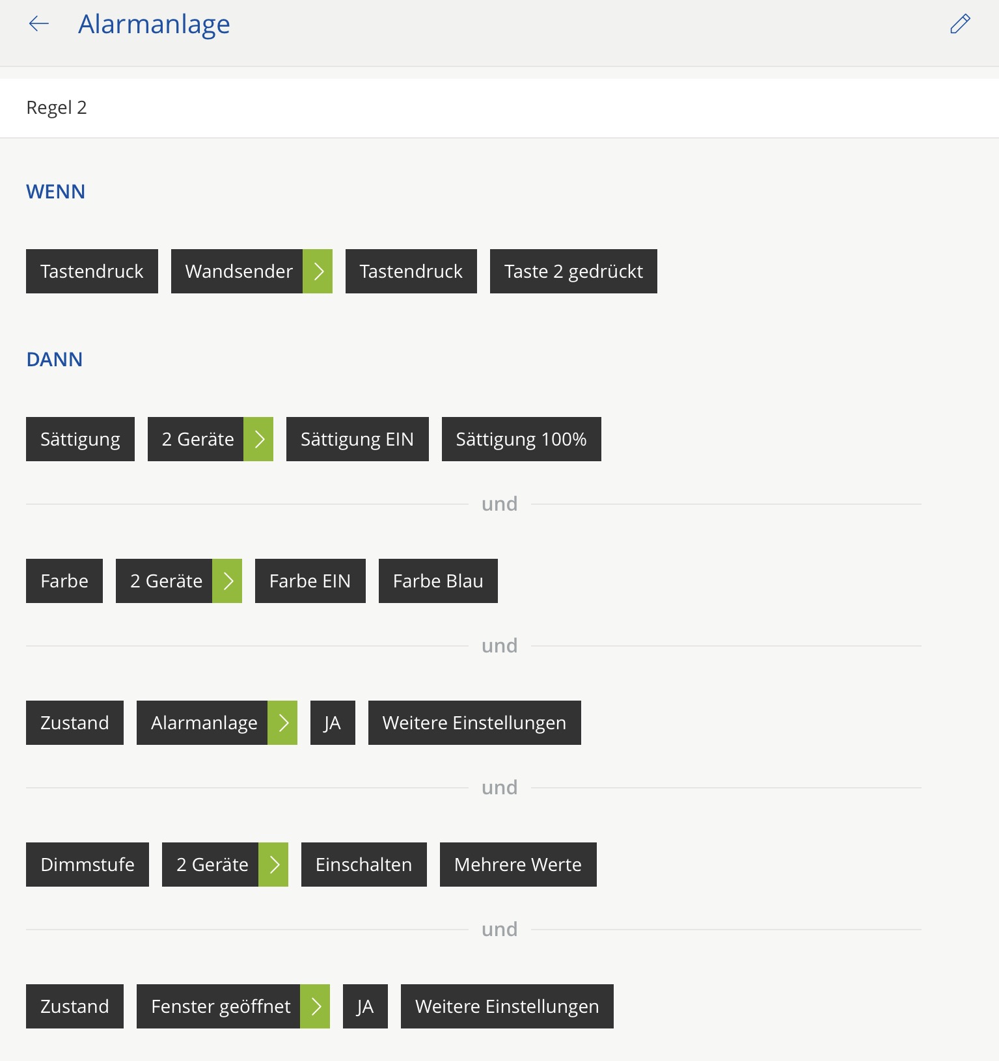This screenshot has height=1061, width=999.
Task: Toggle the JA state for Fenster geöffnet
Action: coord(365,1006)
